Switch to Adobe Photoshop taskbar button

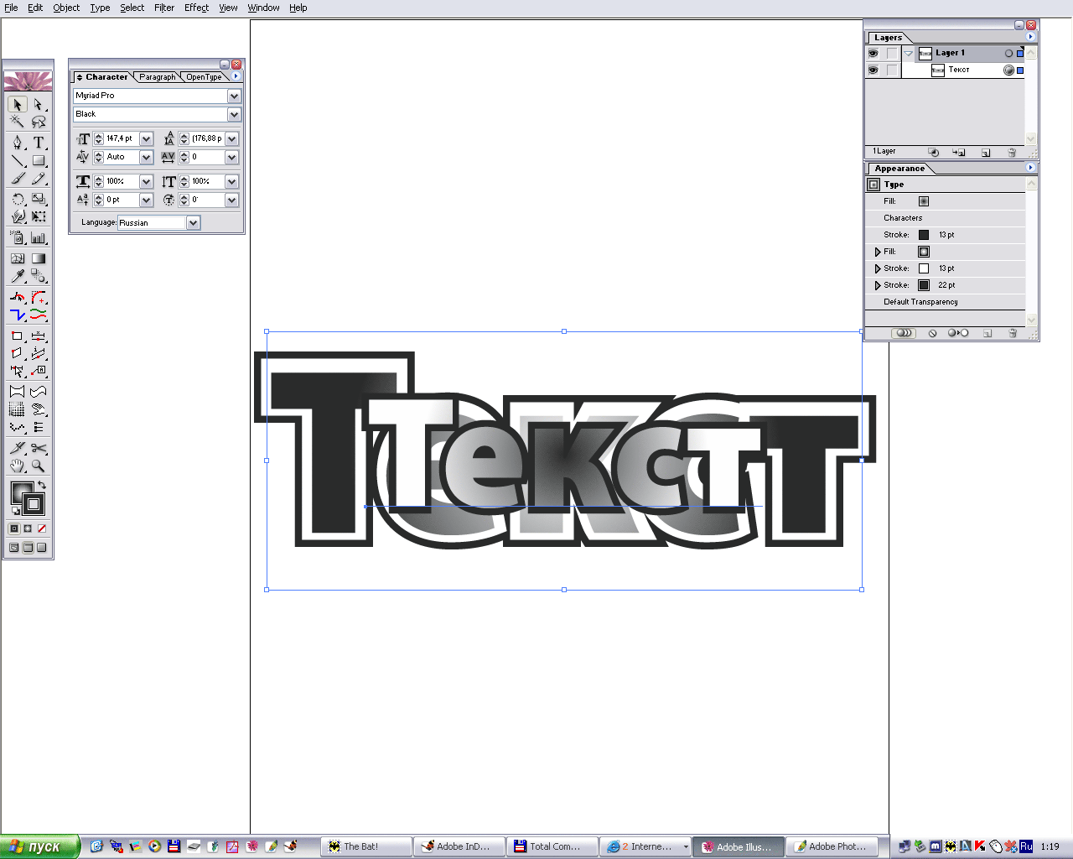[831, 846]
